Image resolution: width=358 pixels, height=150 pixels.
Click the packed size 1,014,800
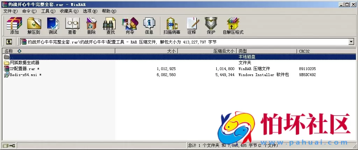225,69
